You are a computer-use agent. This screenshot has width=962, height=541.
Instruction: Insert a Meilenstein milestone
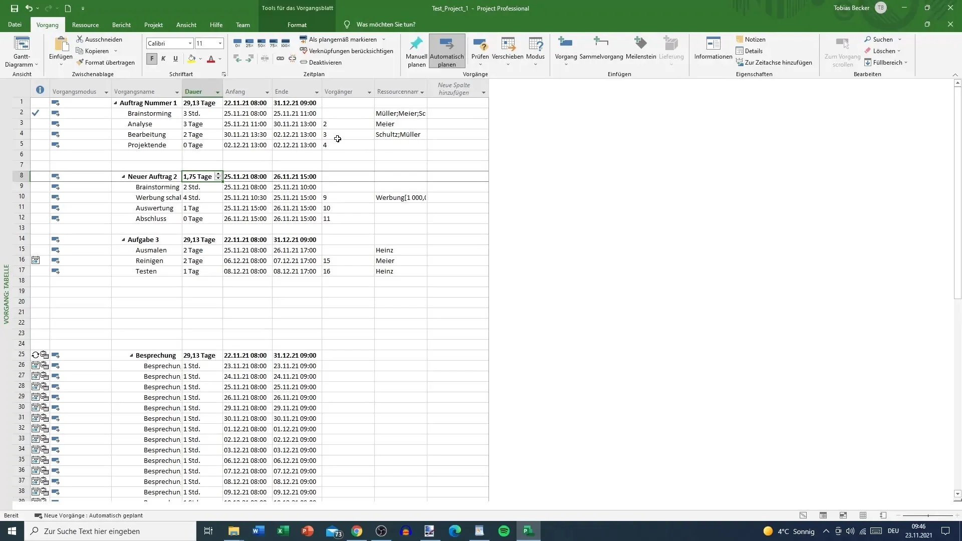point(641,48)
